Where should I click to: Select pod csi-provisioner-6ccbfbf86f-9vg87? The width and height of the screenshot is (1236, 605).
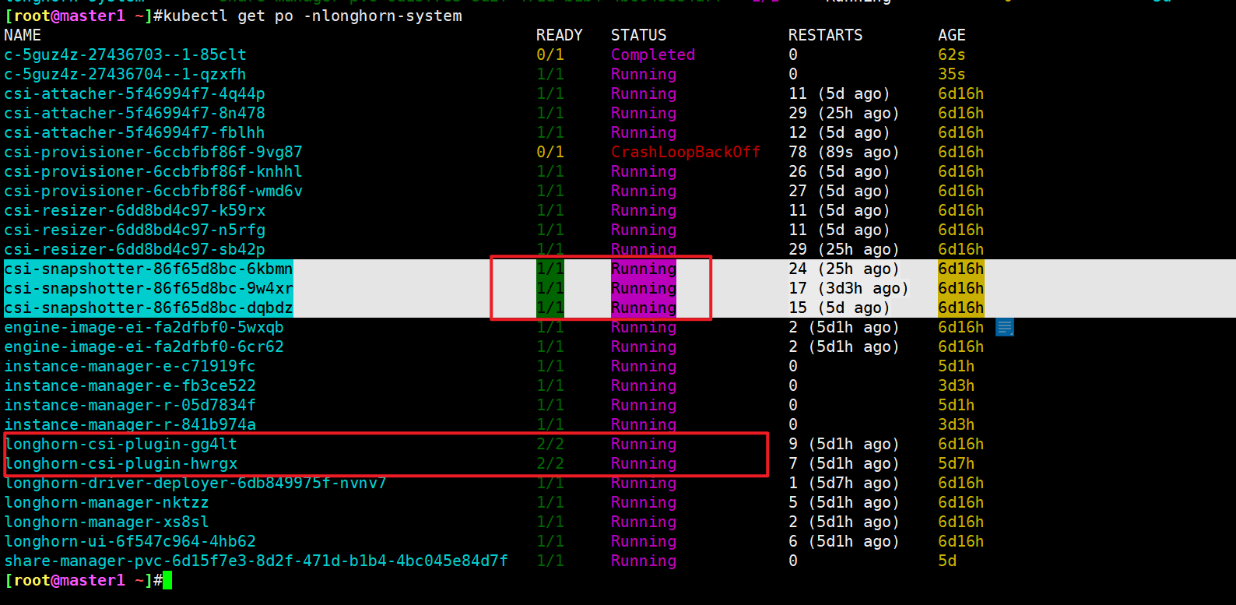153,152
